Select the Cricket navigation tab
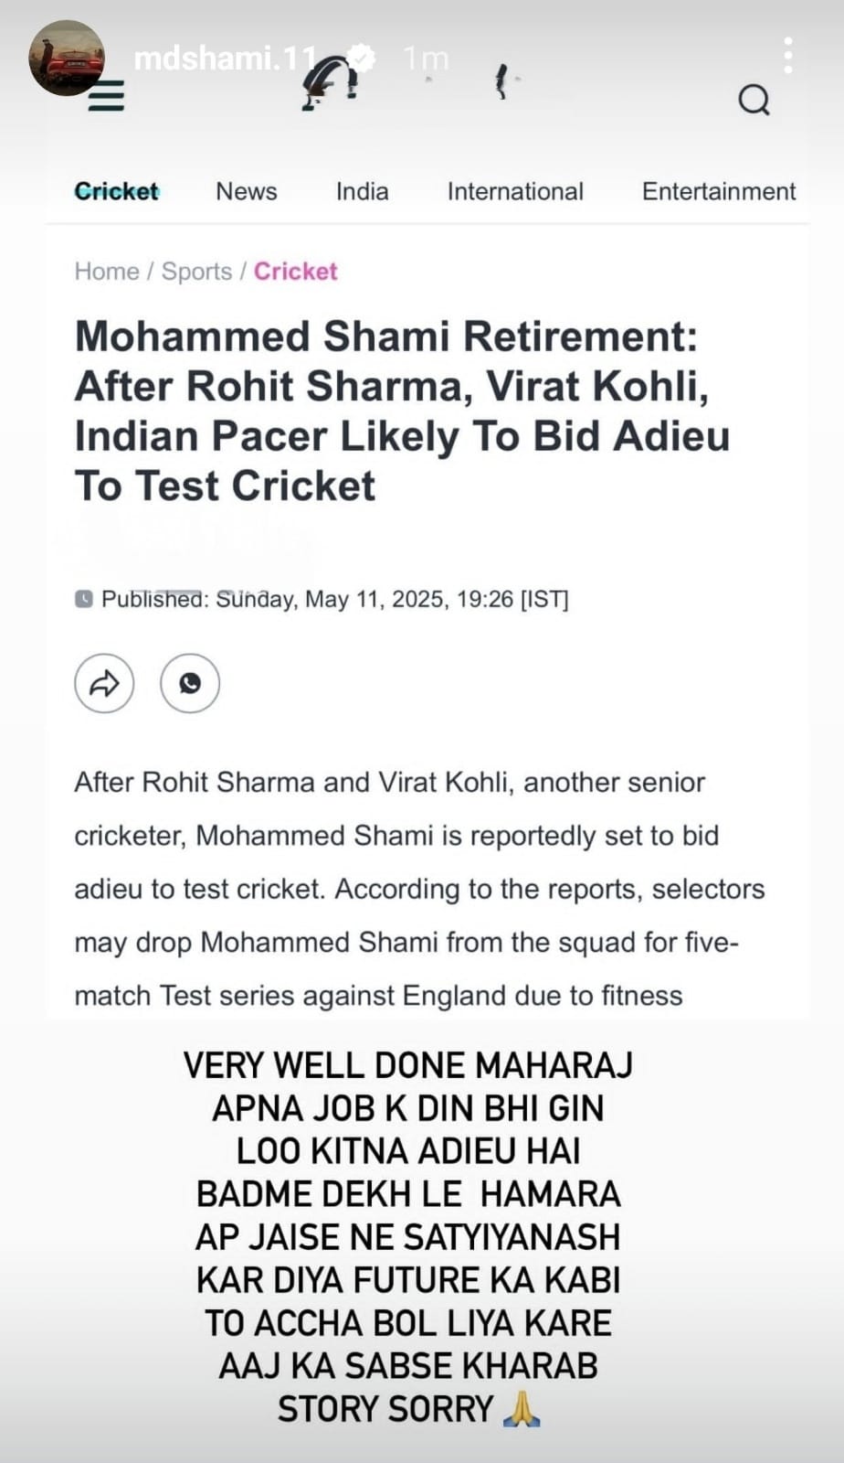This screenshot has height=1463, width=844. [x=117, y=191]
